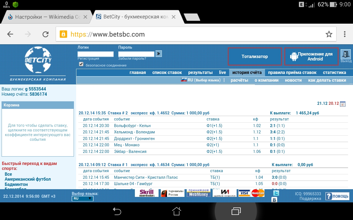
Task: Open список ставок menu item
Action: pos(167,73)
